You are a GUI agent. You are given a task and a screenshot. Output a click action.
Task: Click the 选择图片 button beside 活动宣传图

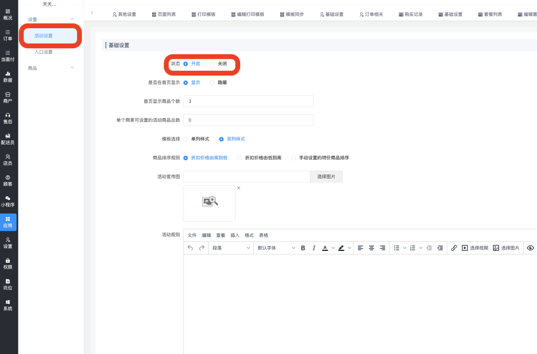click(x=327, y=177)
